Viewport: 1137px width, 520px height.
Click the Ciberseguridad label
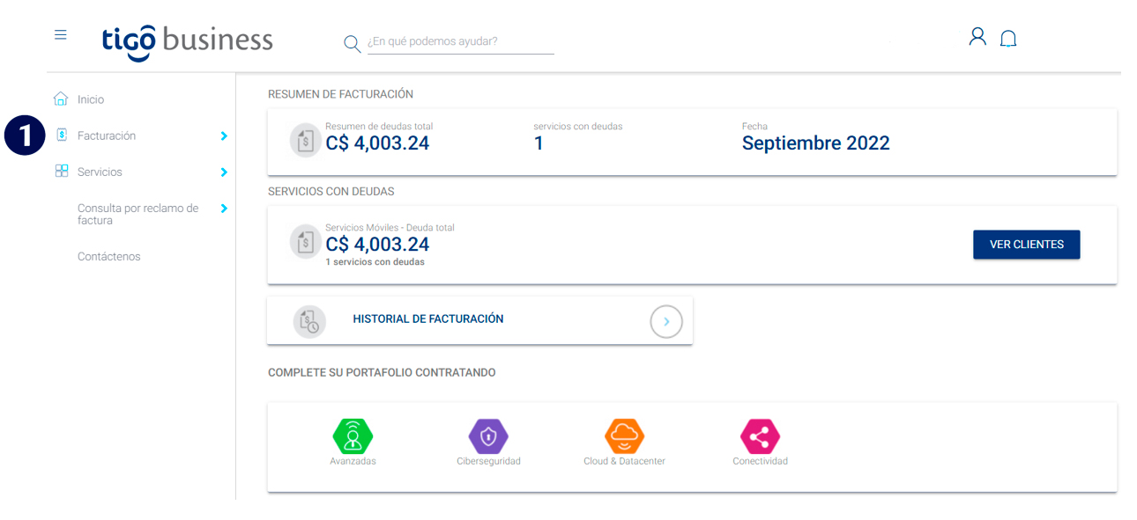point(488,461)
